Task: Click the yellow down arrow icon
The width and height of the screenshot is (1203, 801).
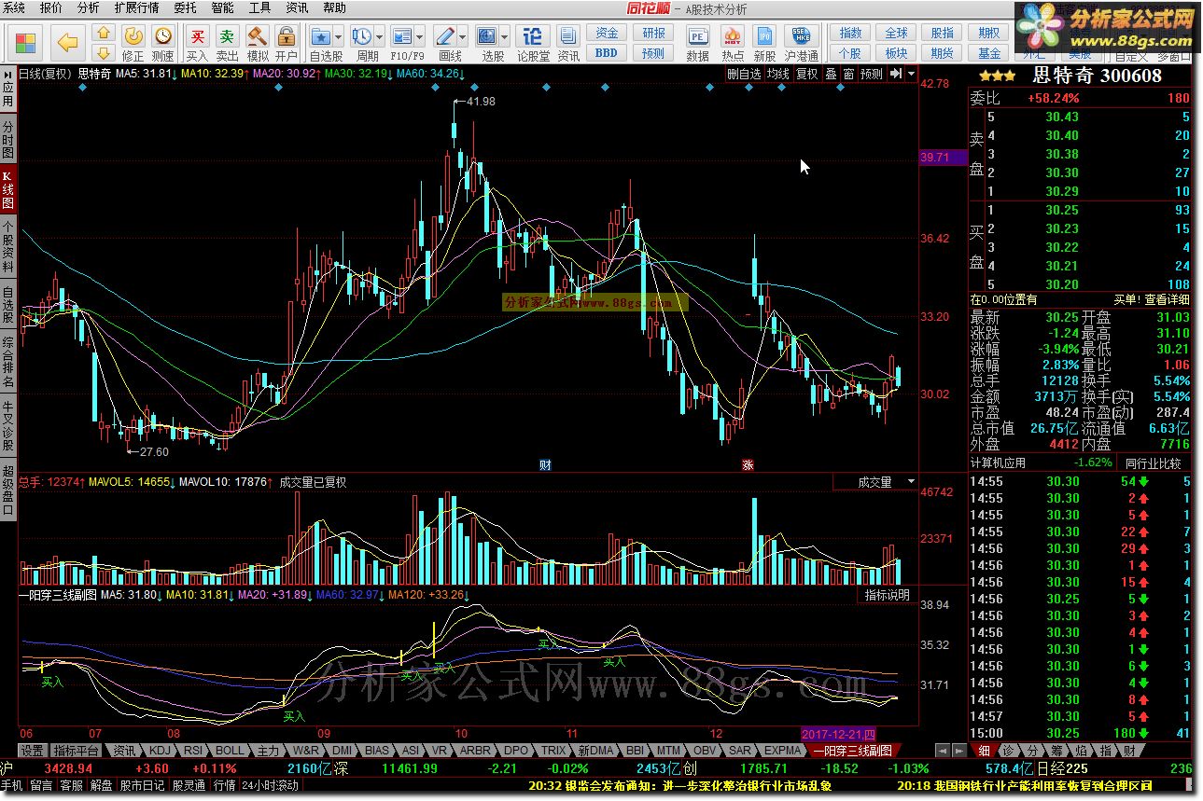Action: coord(104,52)
